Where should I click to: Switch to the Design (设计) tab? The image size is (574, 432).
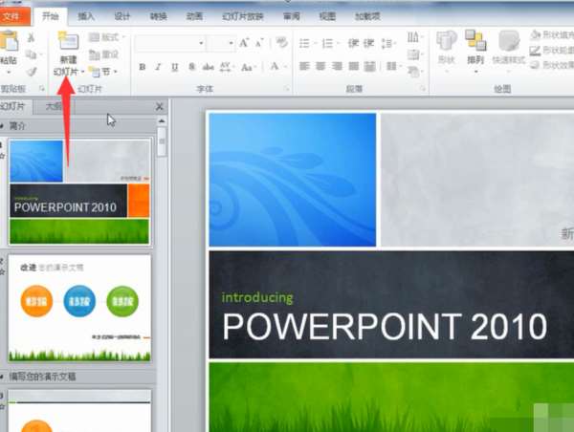point(121,16)
